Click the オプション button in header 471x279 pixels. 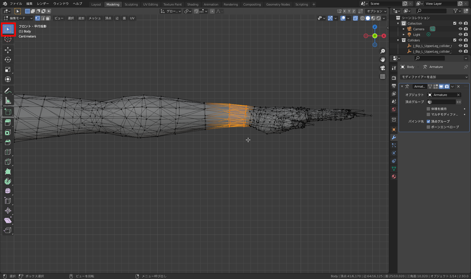(376, 11)
